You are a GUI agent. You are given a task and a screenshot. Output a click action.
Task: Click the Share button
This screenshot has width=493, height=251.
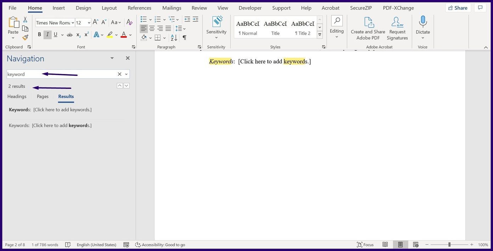point(458,8)
